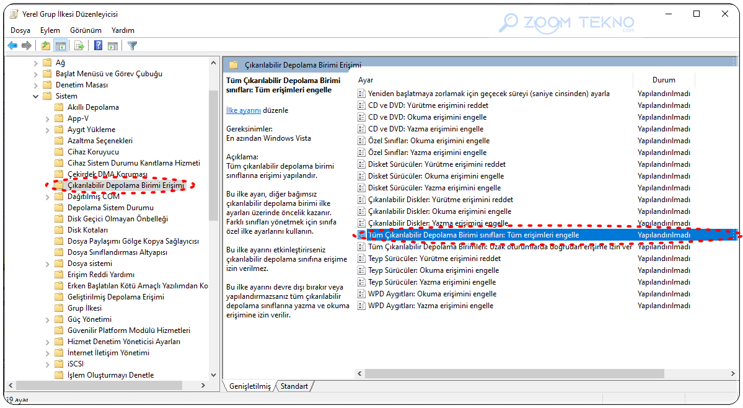The width and height of the screenshot is (743, 408).
Task: Click the İlke ayarını link
Action: [x=243, y=110]
